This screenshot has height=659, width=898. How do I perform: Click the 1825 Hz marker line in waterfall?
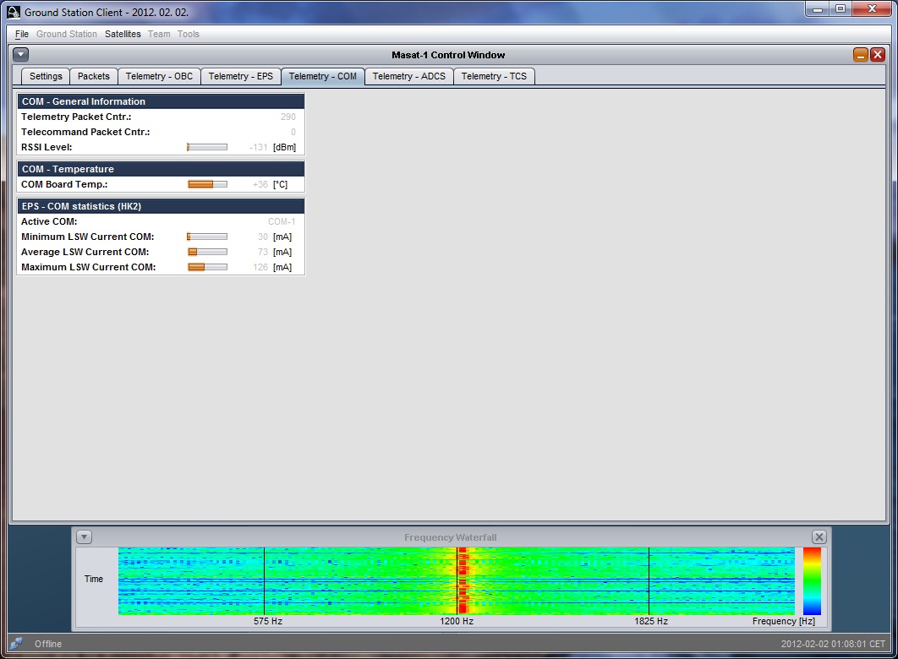coord(649,581)
